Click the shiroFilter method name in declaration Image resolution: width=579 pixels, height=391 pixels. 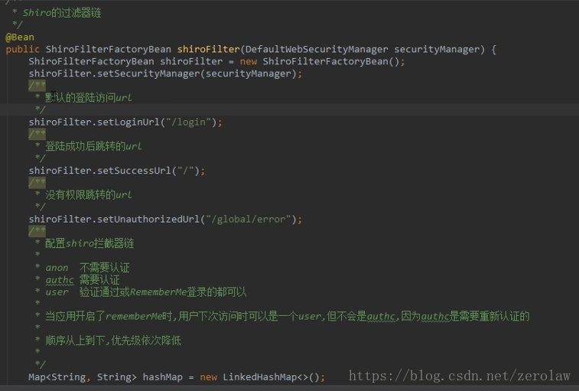(x=208, y=50)
